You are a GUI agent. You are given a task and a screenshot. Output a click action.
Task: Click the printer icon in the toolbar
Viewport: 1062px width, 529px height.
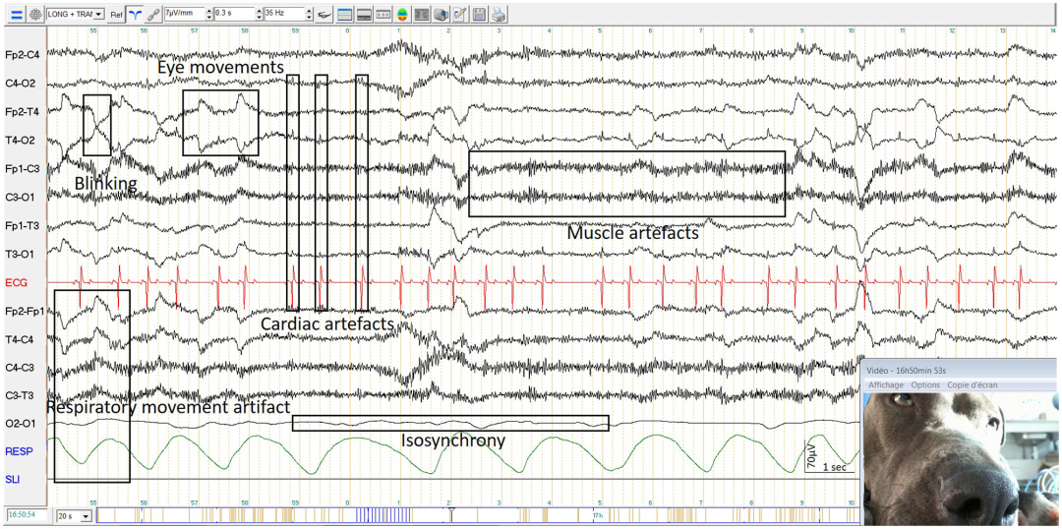pos(500,15)
